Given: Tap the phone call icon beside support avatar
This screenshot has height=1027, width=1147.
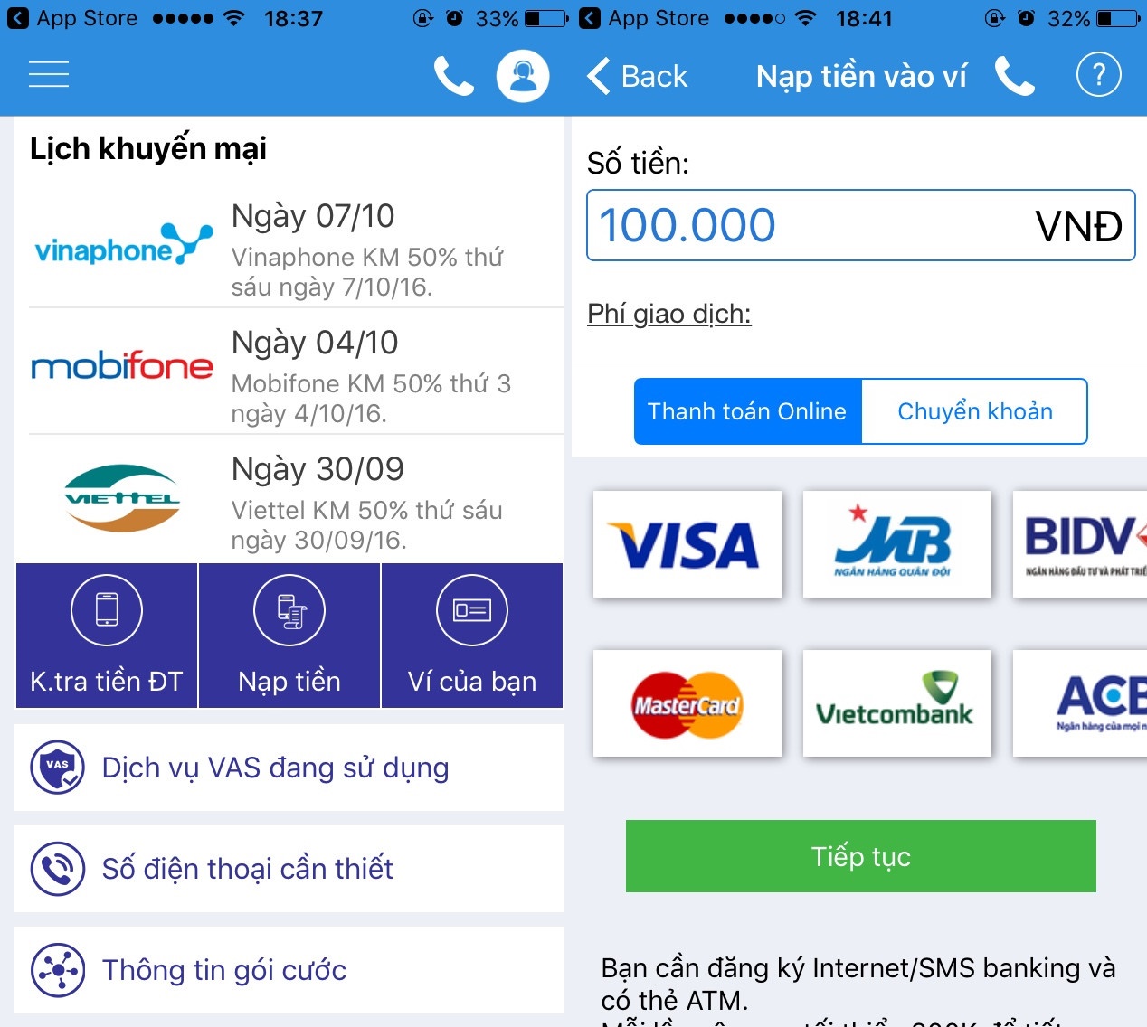Looking at the screenshot, I should (x=453, y=76).
